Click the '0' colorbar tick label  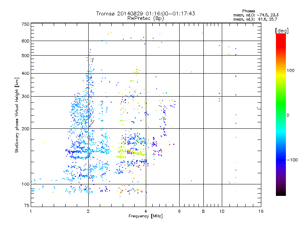coord(288,115)
